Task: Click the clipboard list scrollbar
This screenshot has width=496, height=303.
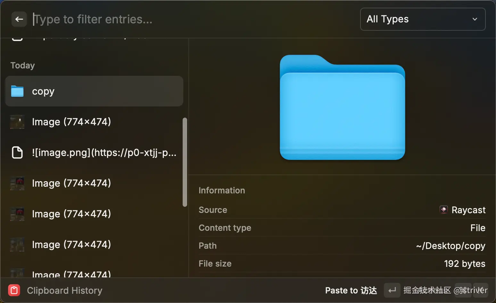Action: (x=185, y=162)
